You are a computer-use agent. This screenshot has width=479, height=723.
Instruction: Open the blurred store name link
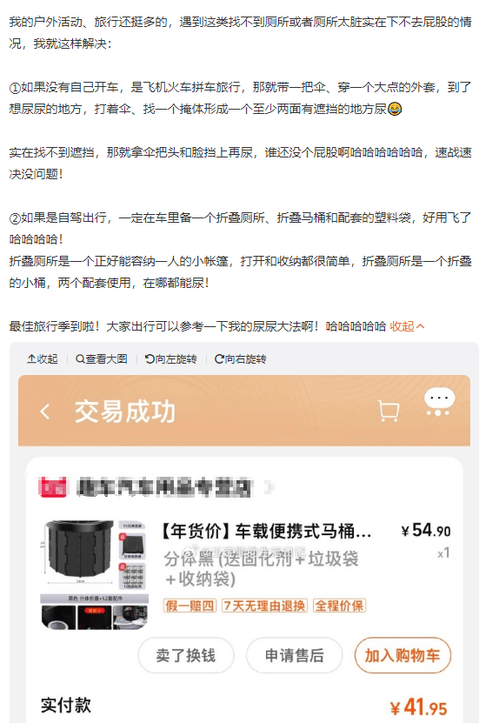coord(165,488)
